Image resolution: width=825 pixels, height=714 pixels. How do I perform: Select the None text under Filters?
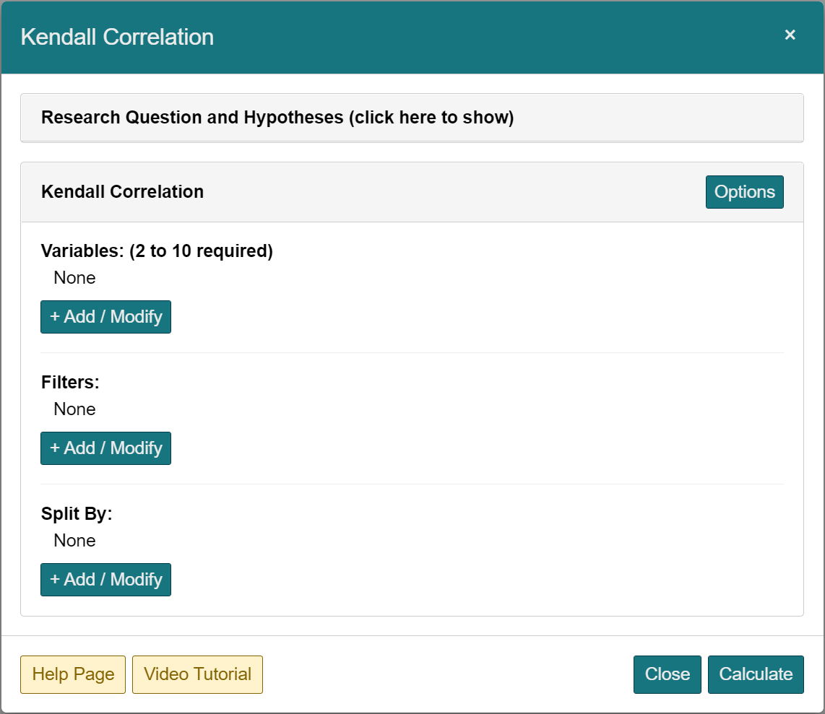[74, 409]
